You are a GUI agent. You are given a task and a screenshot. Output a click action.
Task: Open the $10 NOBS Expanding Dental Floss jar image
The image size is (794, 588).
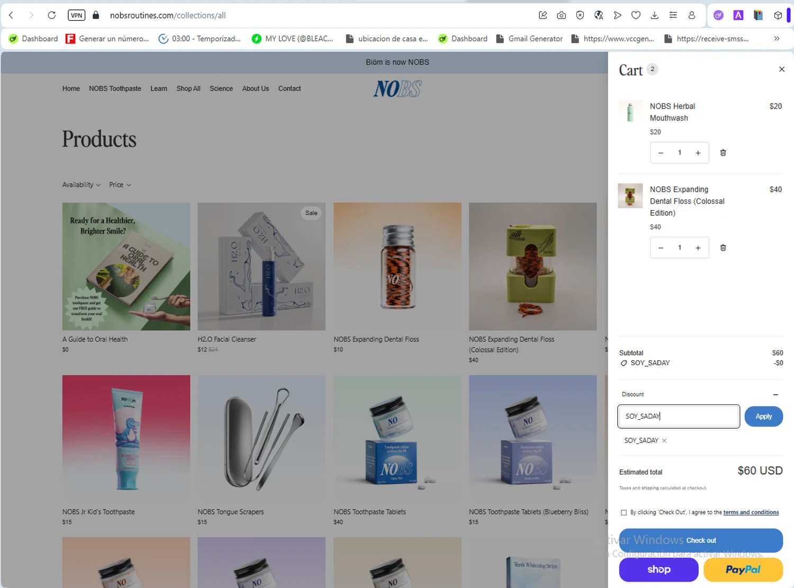398,267
